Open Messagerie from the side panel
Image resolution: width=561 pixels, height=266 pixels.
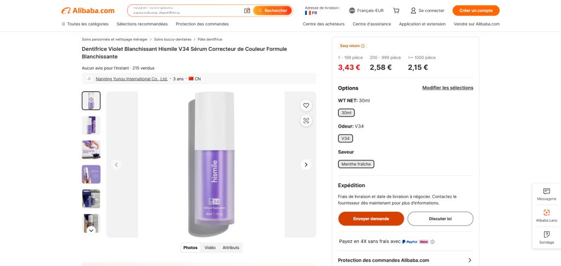[546, 194]
